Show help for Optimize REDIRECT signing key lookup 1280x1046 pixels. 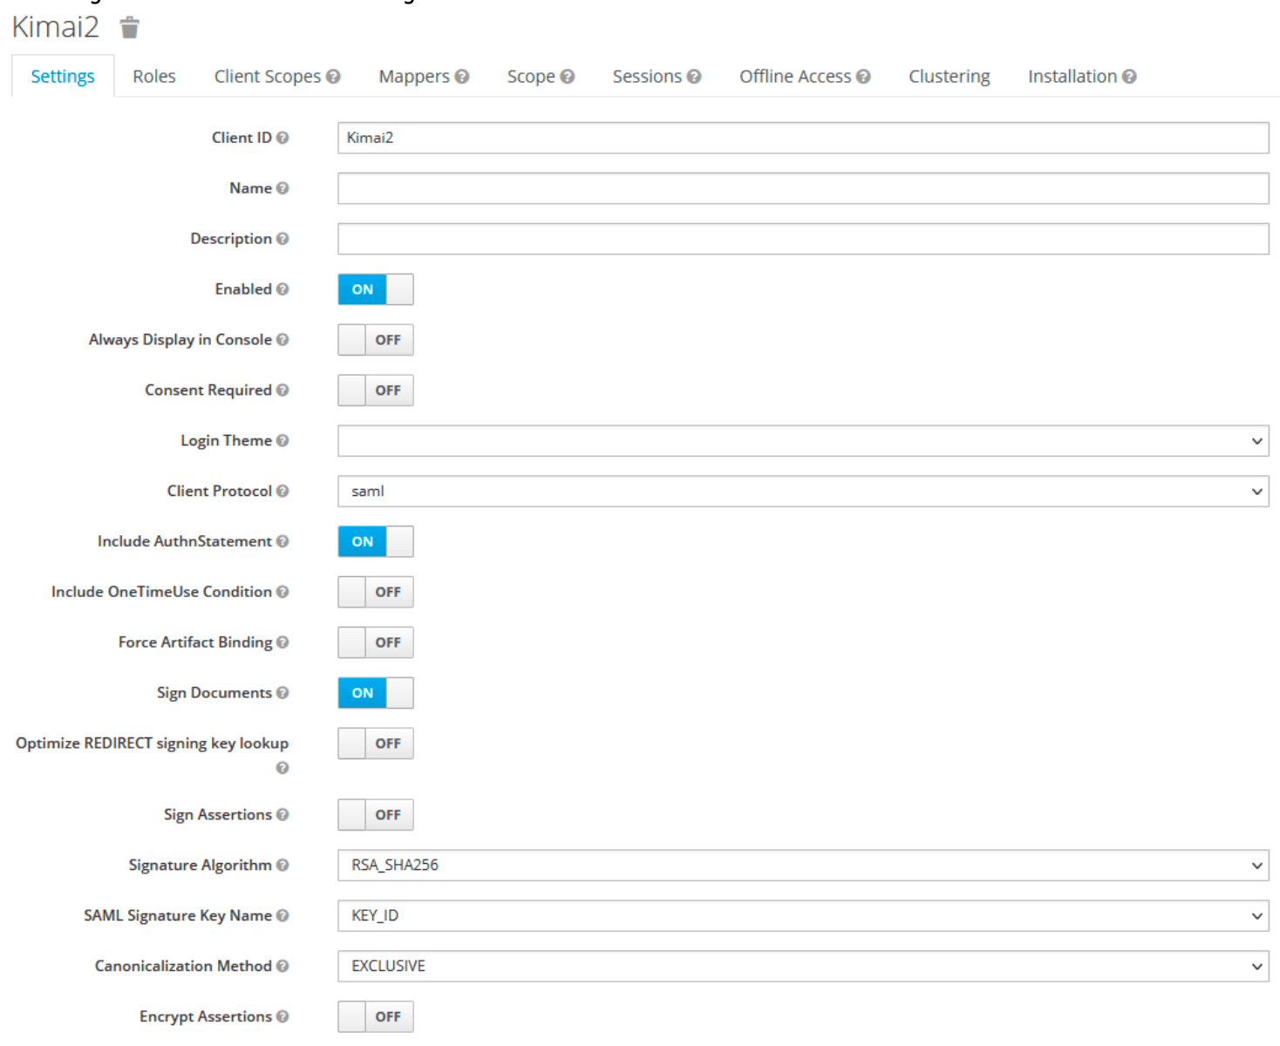coord(283,768)
